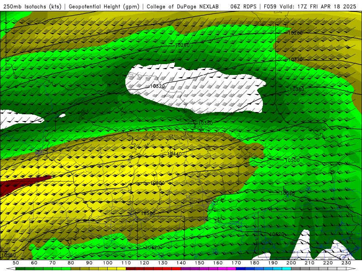The width and height of the screenshot is (362, 271).
Task: Click the color bar label 190
Action: (x=273, y=263)
